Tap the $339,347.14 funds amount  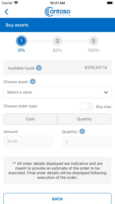point(96,68)
